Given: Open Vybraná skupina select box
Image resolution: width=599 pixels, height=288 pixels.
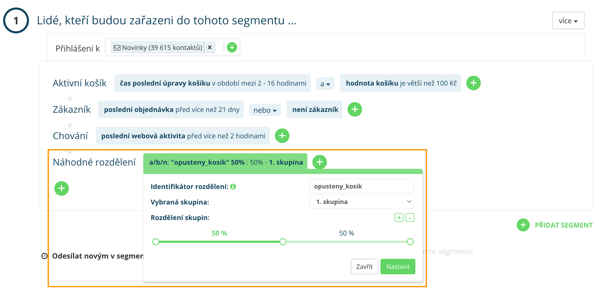Looking at the screenshot, I should tap(361, 202).
